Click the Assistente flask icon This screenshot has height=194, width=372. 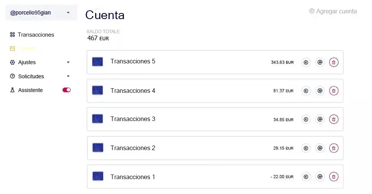(x=12, y=90)
